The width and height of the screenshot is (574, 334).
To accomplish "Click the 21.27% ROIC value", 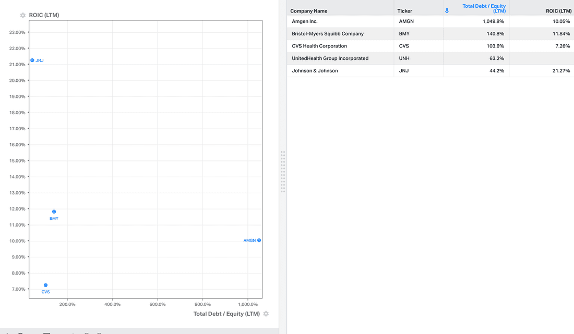I will point(561,71).
